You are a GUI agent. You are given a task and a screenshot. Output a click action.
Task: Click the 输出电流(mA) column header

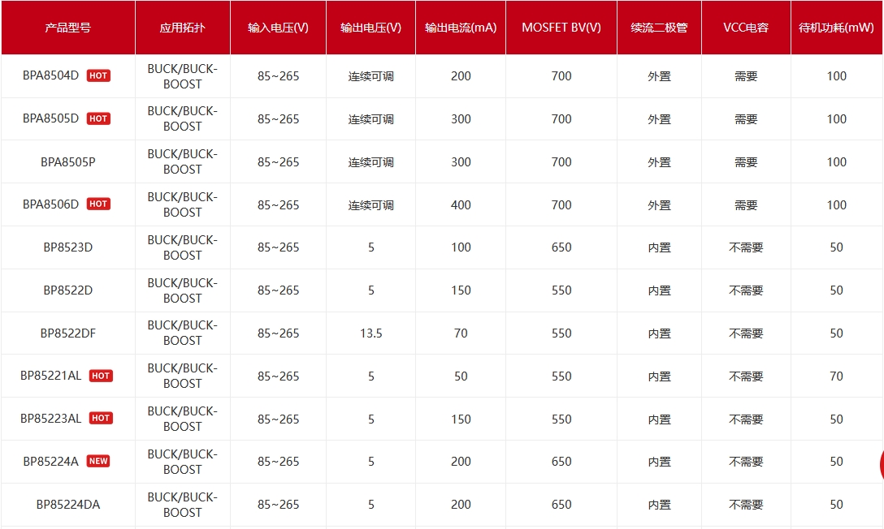click(x=461, y=28)
